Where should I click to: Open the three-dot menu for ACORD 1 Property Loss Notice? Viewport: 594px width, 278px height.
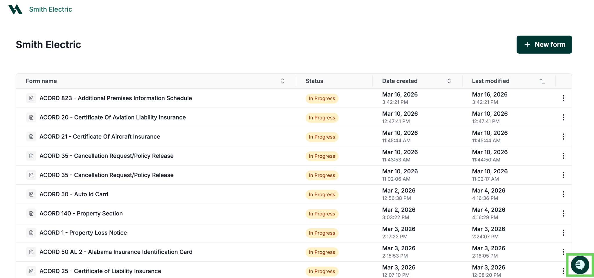pos(563,233)
